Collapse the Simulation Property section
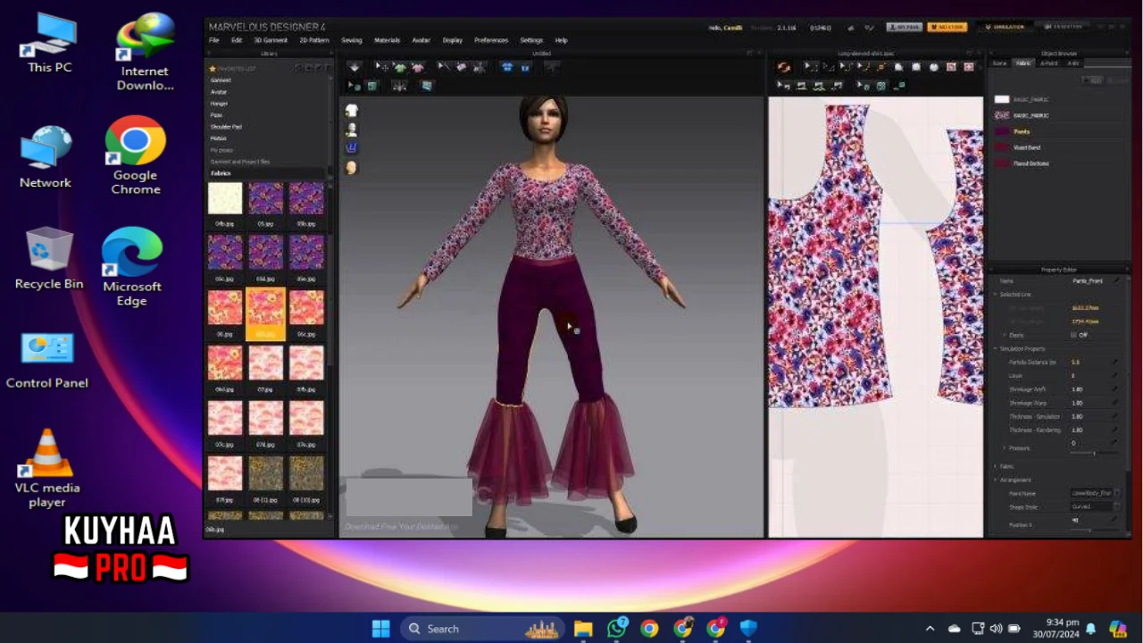This screenshot has width=1143, height=643. [x=996, y=348]
